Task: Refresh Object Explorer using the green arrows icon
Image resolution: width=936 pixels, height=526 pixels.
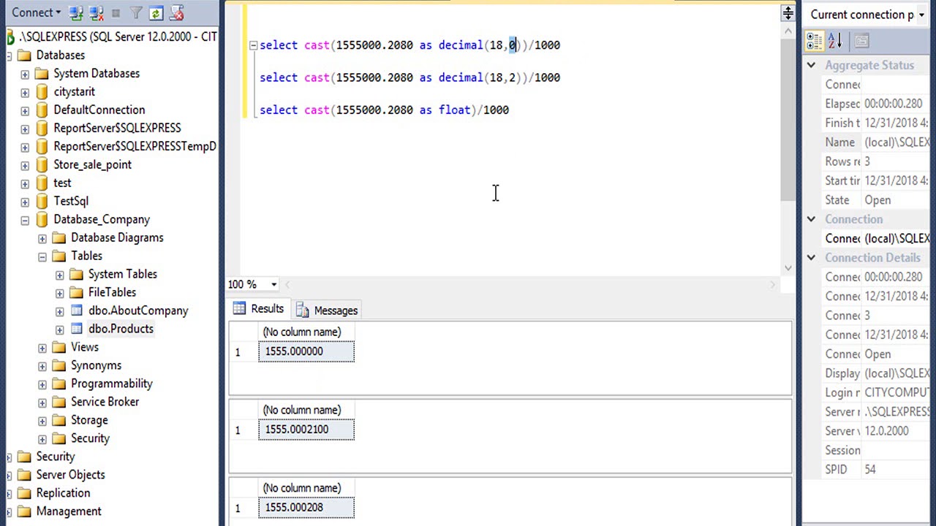Action: (156, 13)
